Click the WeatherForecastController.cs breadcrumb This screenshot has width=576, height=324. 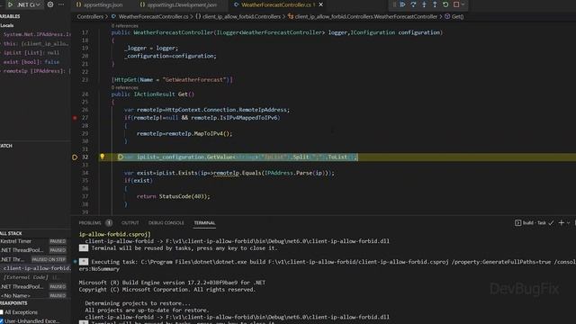(x=150, y=16)
